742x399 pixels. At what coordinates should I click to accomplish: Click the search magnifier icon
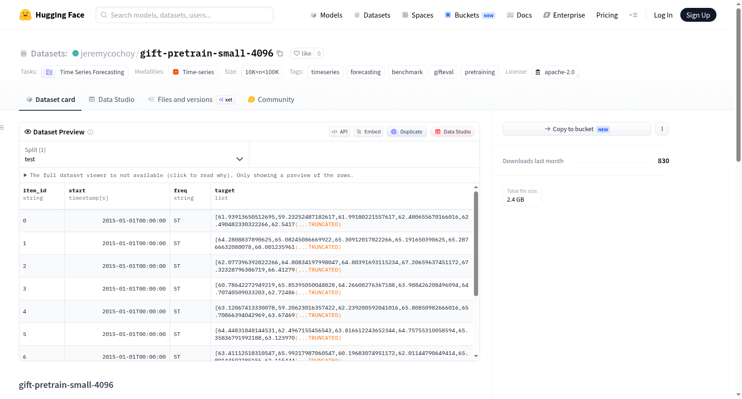click(104, 15)
